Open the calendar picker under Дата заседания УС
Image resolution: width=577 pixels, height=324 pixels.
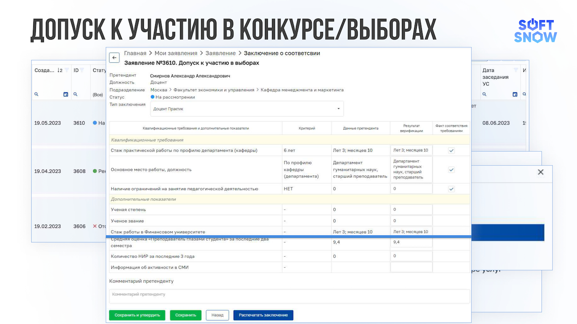tap(515, 94)
